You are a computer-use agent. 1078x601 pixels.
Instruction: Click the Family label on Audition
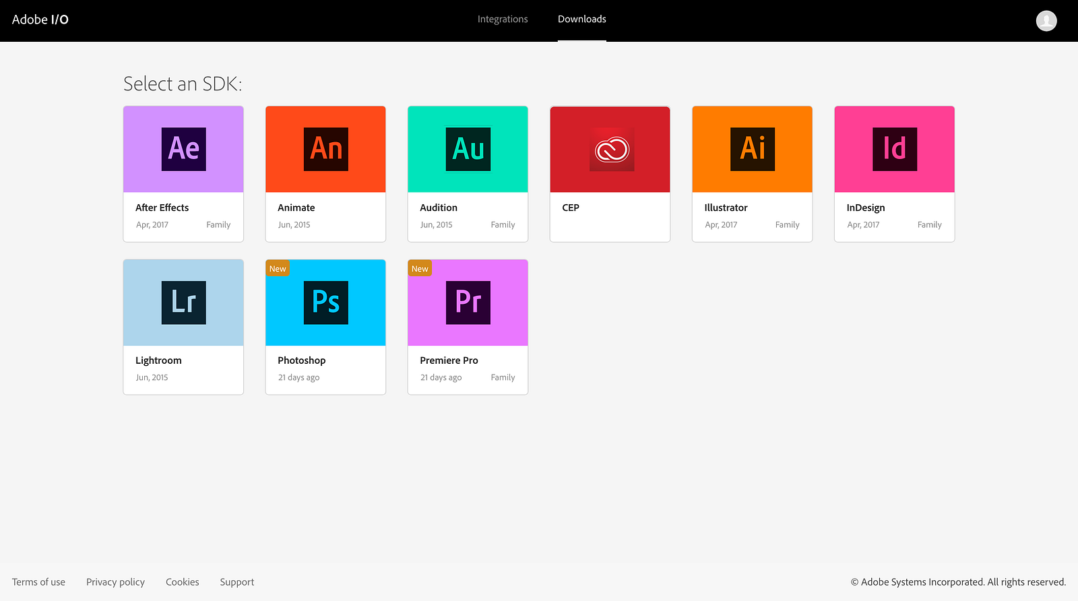(x=503, y=225)
